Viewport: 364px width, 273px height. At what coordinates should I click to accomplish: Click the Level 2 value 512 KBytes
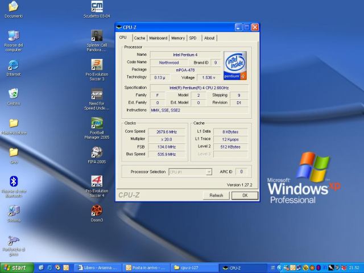[x=230, y=147]
